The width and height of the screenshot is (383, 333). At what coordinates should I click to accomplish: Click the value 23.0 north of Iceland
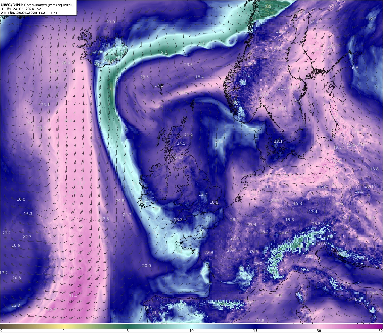tap(111, 22)
